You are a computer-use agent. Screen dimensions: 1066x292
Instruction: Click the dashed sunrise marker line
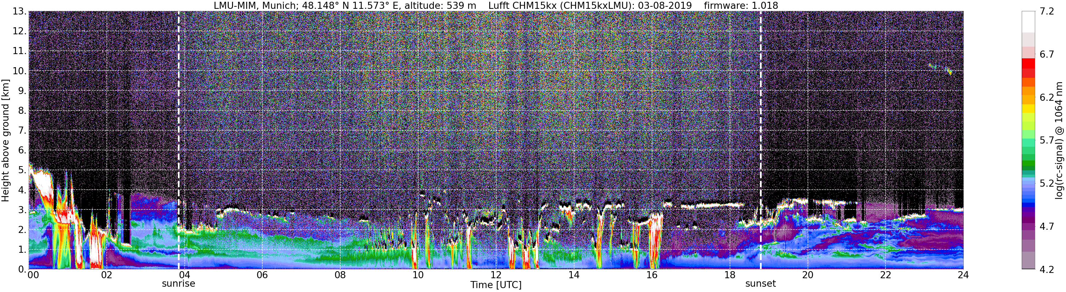tap(178, 140)
